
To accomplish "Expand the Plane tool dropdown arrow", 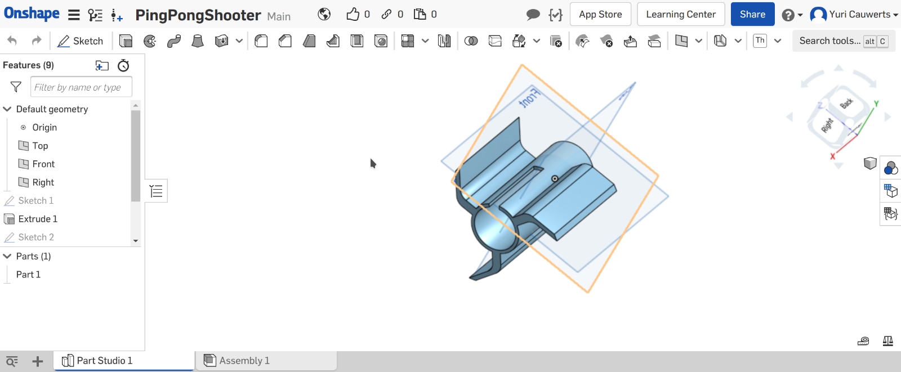I will point(699,41).
